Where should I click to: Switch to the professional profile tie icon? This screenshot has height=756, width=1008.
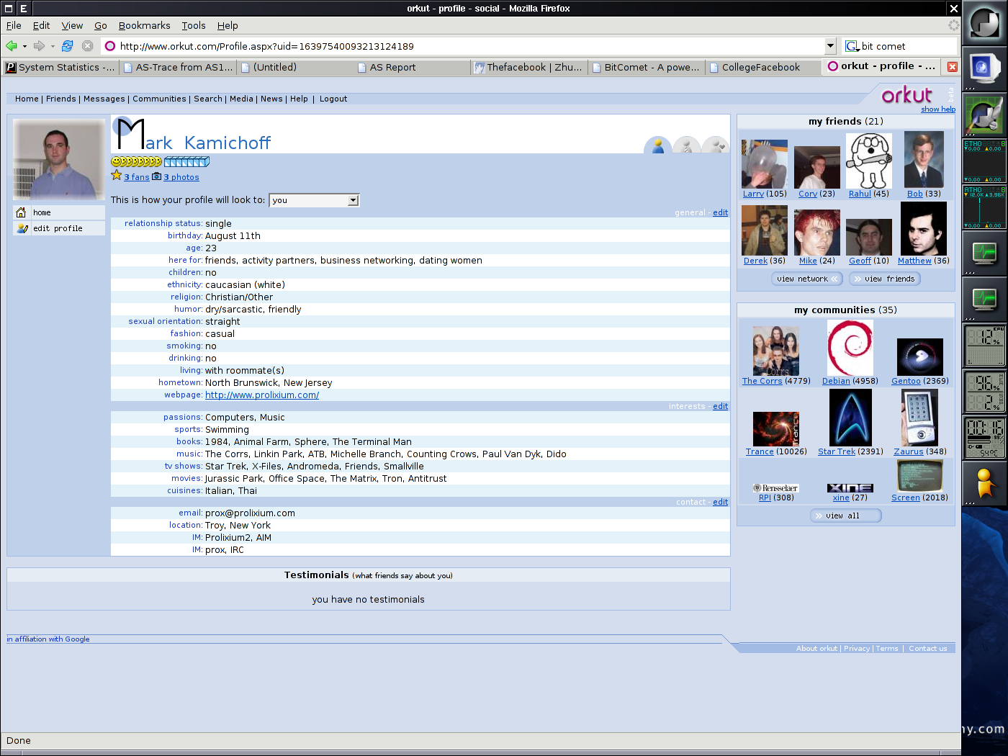point(687,146)
